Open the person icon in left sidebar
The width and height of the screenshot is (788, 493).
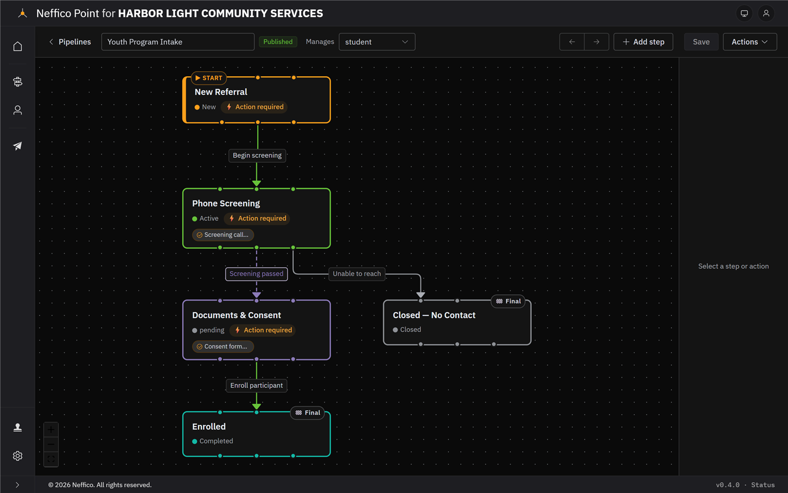coord(18,110)
